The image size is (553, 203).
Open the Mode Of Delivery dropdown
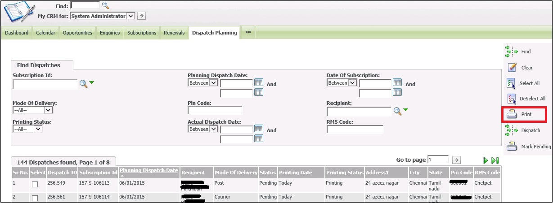[33, 110]
